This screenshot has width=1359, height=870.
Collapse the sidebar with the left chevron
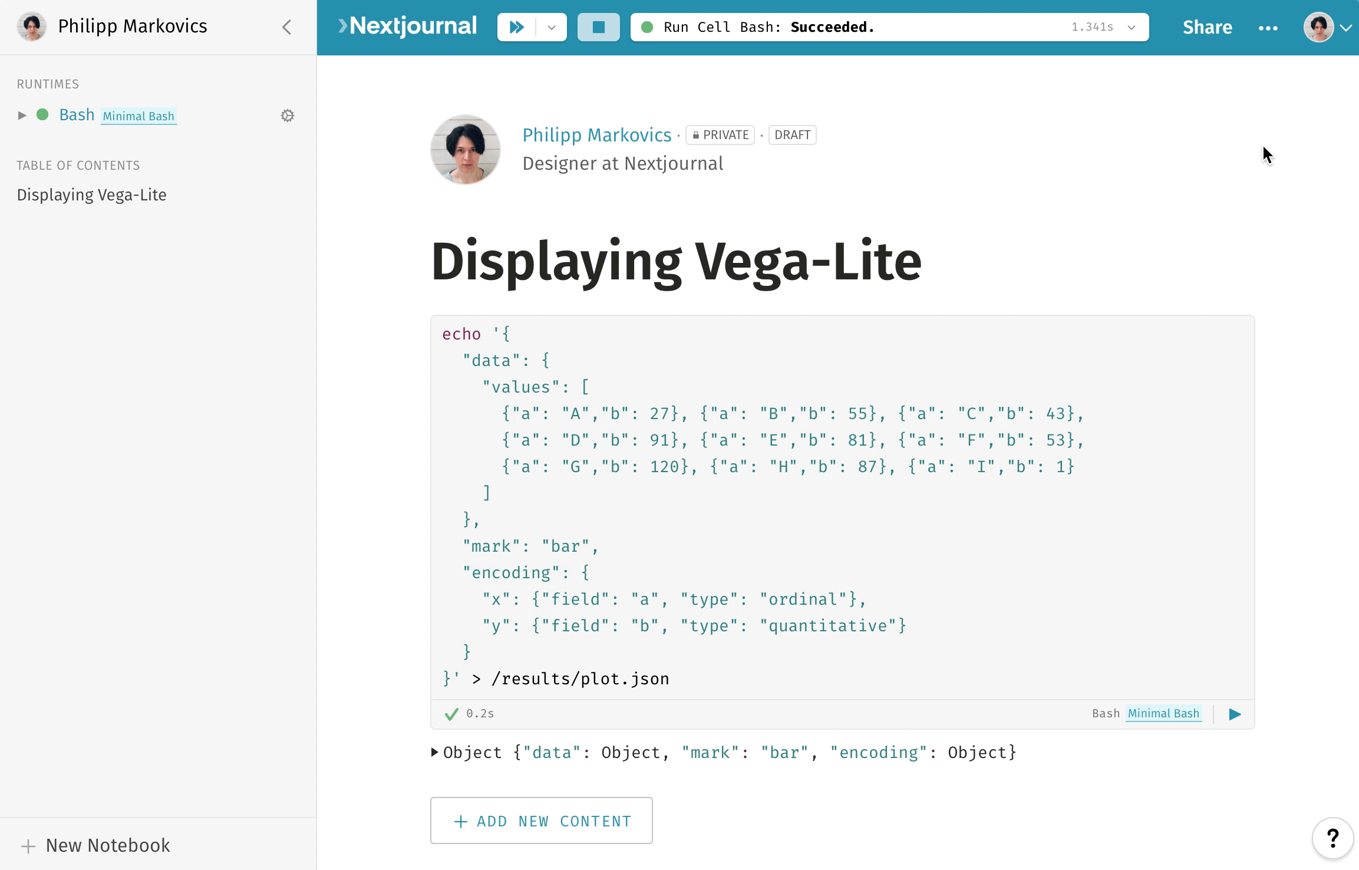[x=286, y=27]
